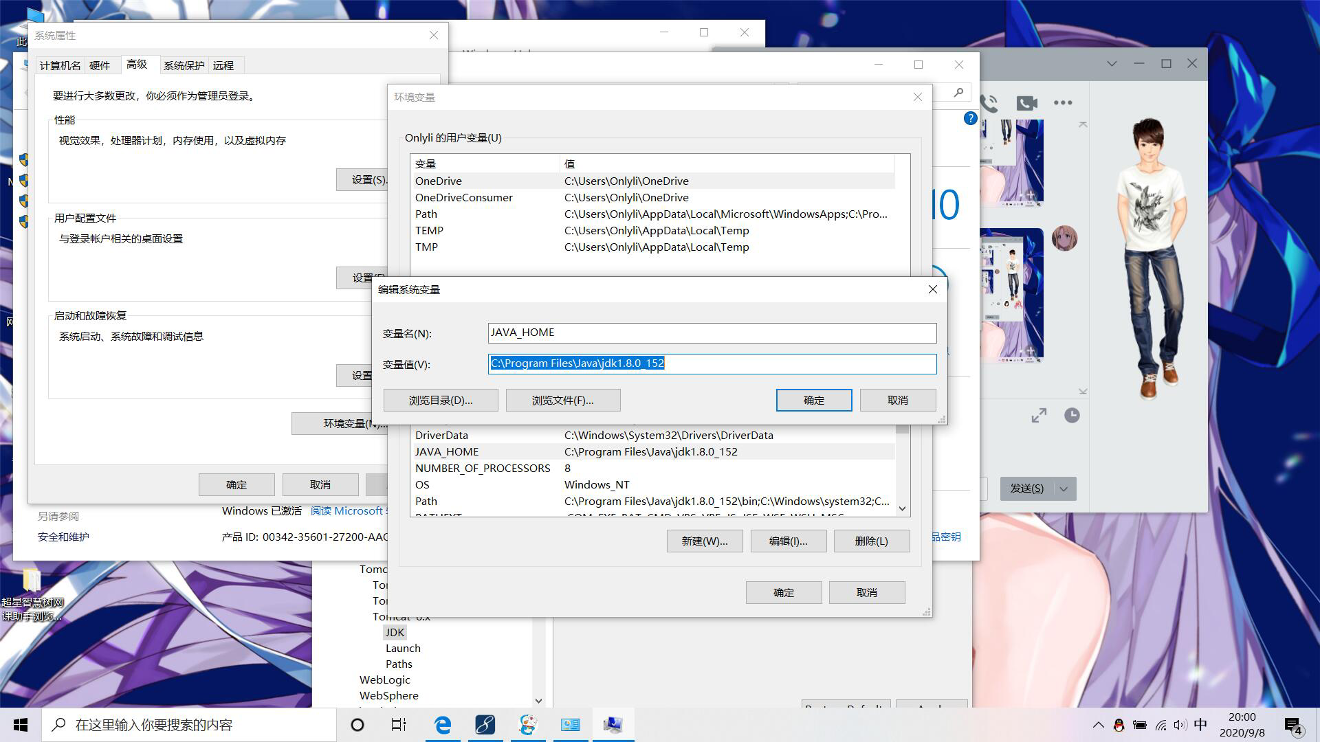Open the QQ chat more options menu

(x=1063, y=103)
